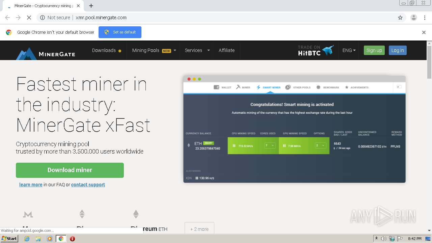Open a new browser tab
This screenshot has height=243, width=432.
coord(91,6)
